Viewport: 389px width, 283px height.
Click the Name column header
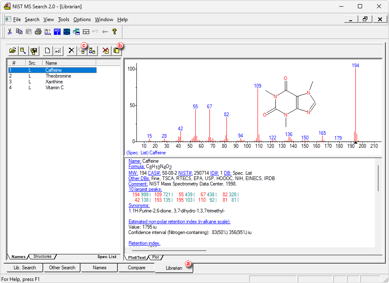tap(69, 63)
